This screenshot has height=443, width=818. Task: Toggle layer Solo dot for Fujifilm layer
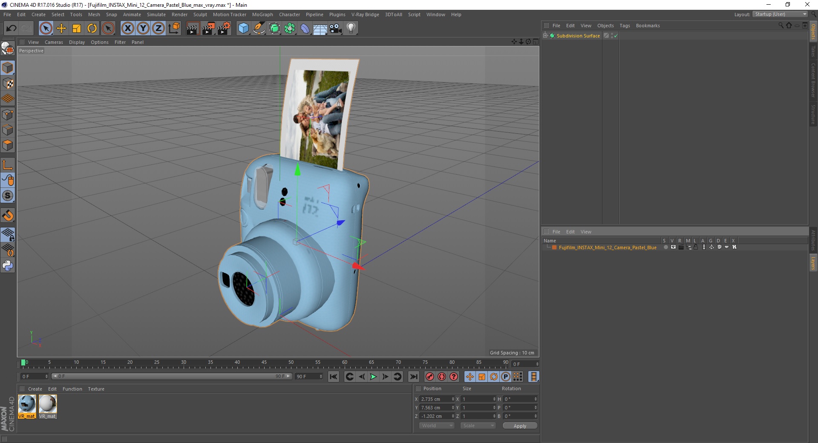coord(665,247)
